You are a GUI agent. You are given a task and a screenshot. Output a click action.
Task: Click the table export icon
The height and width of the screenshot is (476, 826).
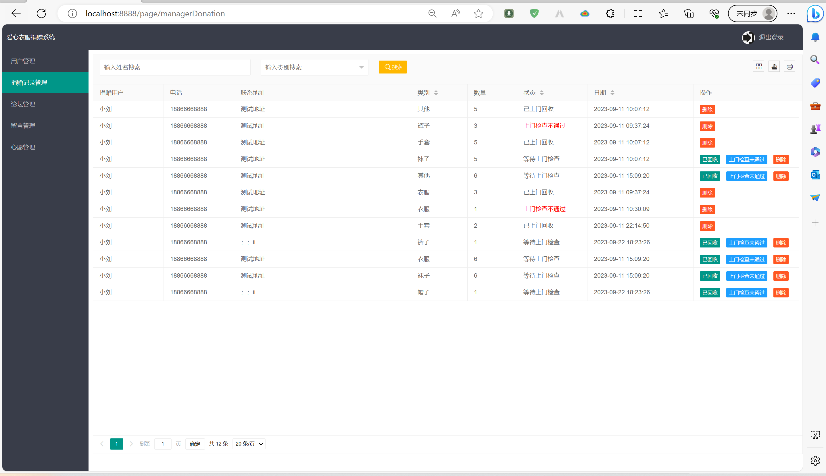[774, 67]
